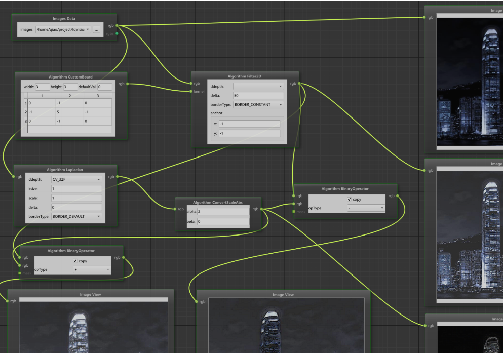
Task: Click the rgb output port on Images Data
Action: [x=117, y=25]
